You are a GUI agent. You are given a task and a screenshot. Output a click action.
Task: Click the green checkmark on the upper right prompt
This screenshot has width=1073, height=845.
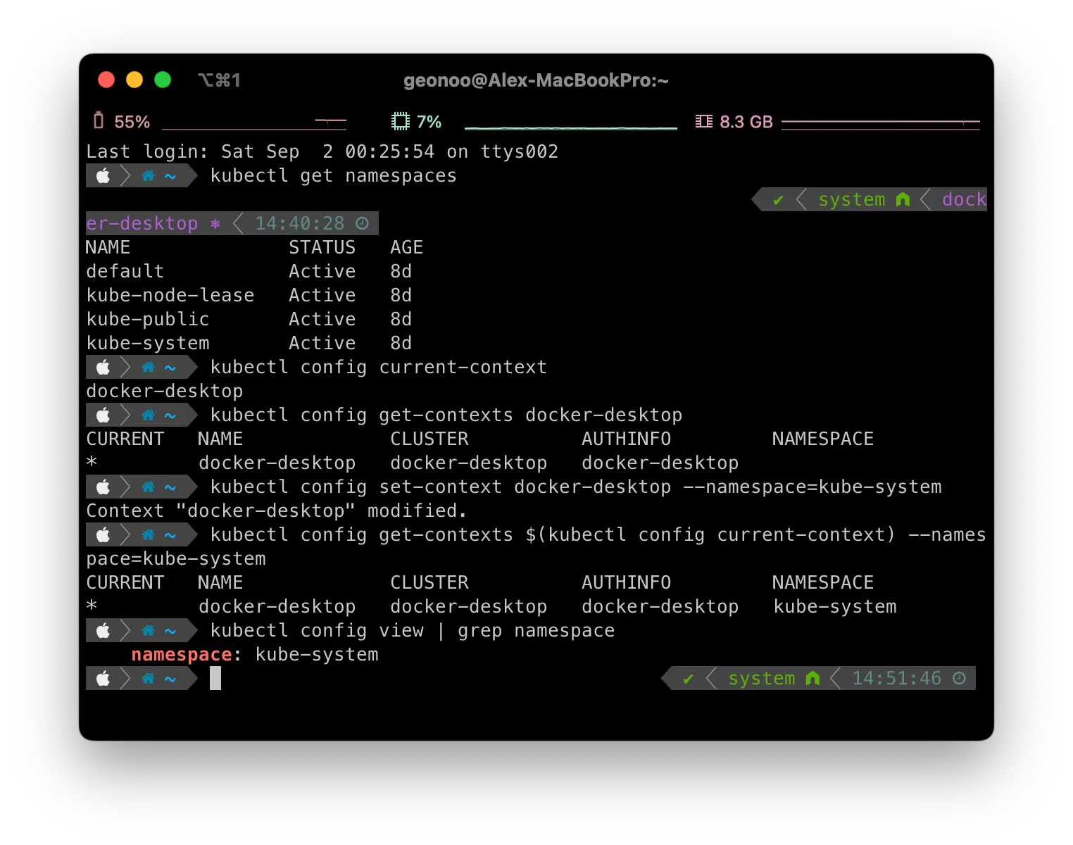[x=778, y=200]
